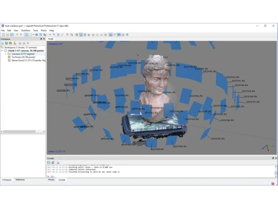Open the Tools menu

point(36,30)
